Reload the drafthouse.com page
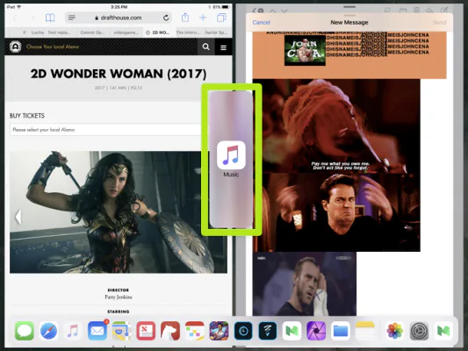This screenshot has height=351, width=468. (x=166, y=18)
